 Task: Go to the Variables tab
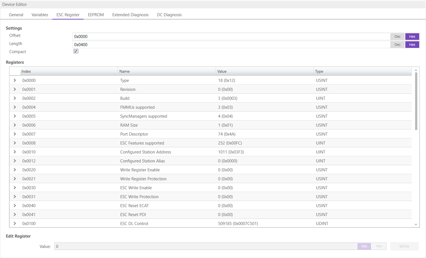(x=40, y=15)
